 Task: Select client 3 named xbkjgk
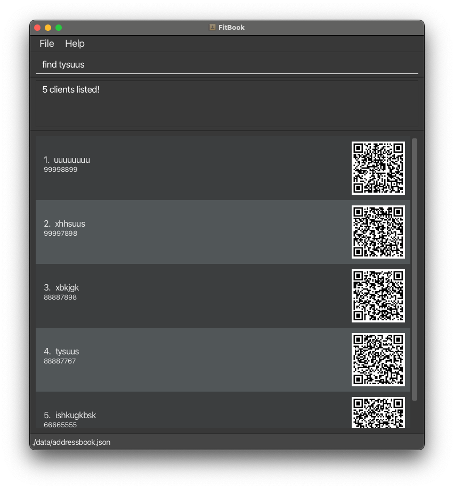223,296
